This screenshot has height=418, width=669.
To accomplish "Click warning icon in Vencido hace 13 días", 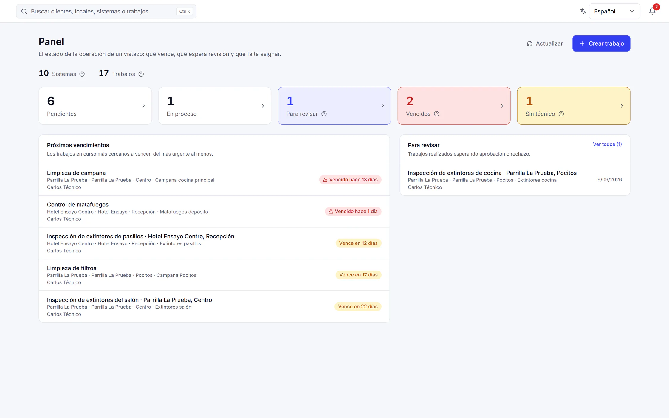I will point(325,180).
